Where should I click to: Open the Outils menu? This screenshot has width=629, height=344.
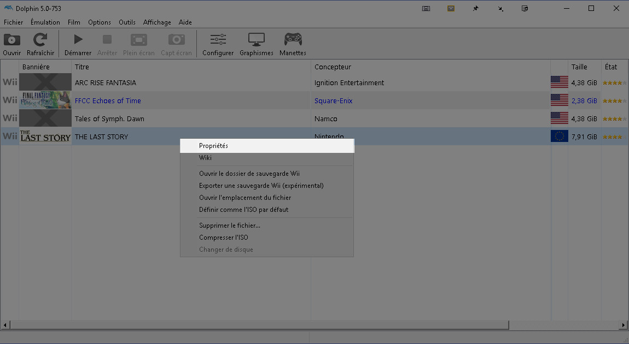pyautogui.click(x=127, y=22)
